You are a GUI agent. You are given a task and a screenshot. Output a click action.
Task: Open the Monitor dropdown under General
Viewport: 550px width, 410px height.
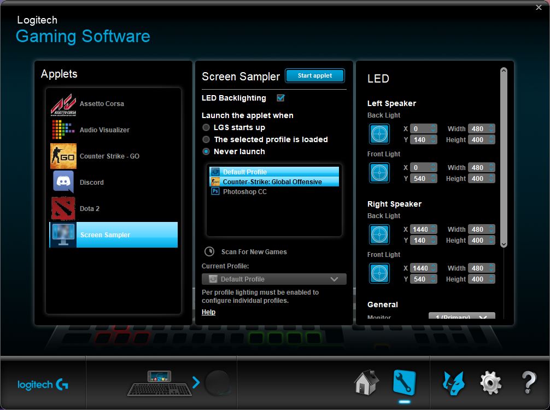pos(461,315)
